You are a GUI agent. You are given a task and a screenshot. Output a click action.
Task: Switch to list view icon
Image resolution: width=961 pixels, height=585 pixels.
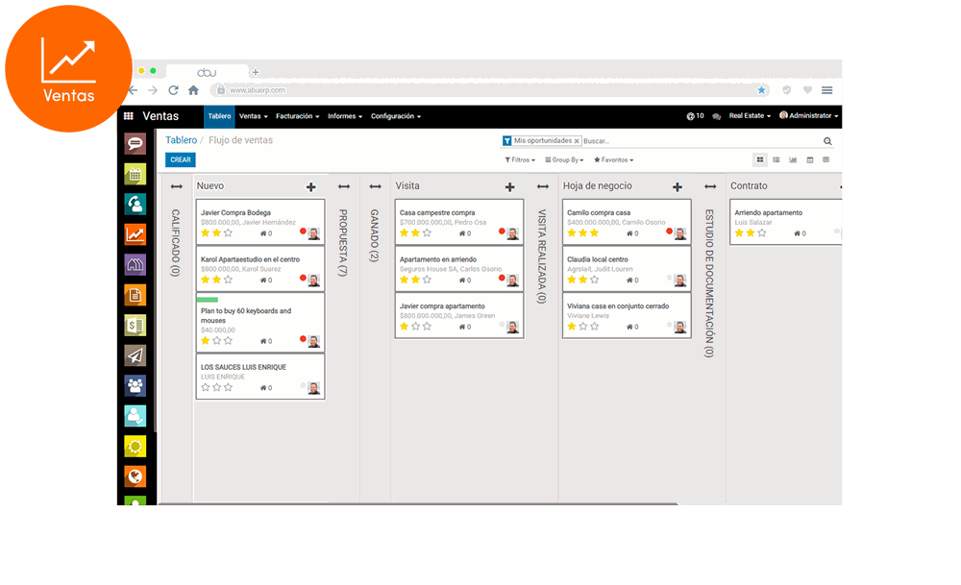(x=776, y=159)
